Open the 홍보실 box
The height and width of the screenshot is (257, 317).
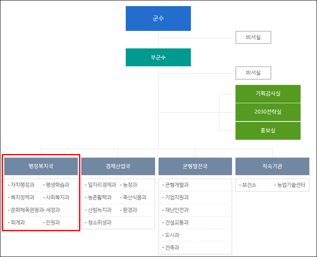coord(268,131)
